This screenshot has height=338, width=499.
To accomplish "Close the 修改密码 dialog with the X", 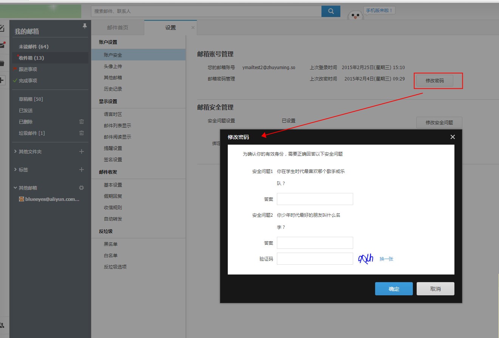I will [453, 137].
